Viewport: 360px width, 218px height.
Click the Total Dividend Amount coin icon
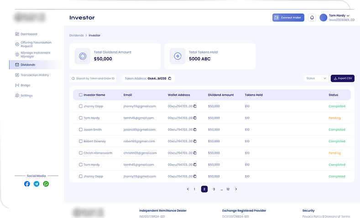(83, 56)
